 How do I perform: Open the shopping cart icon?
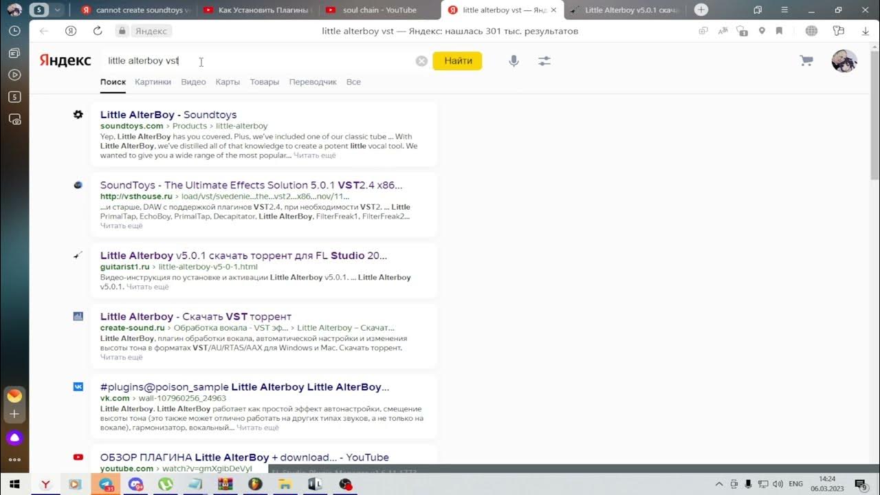[806, 60]
